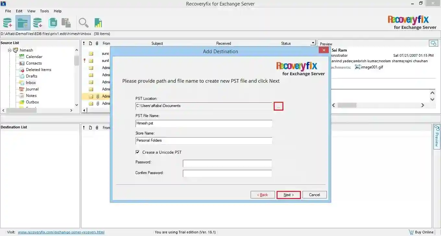Collapse the himesh mailbox tree node
This screenshot has height=236, width=441.
[10, 50]
